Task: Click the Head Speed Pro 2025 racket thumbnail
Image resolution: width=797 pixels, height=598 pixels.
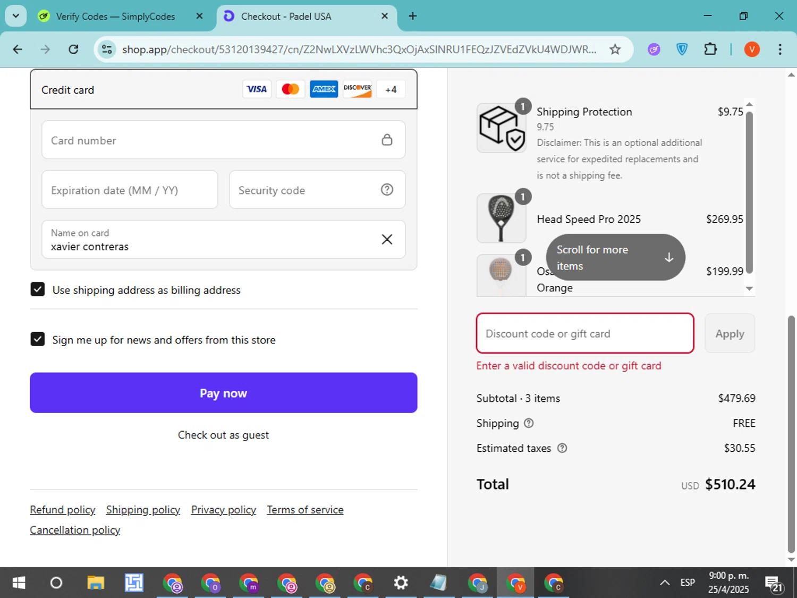Action: (x=501, y=218)
